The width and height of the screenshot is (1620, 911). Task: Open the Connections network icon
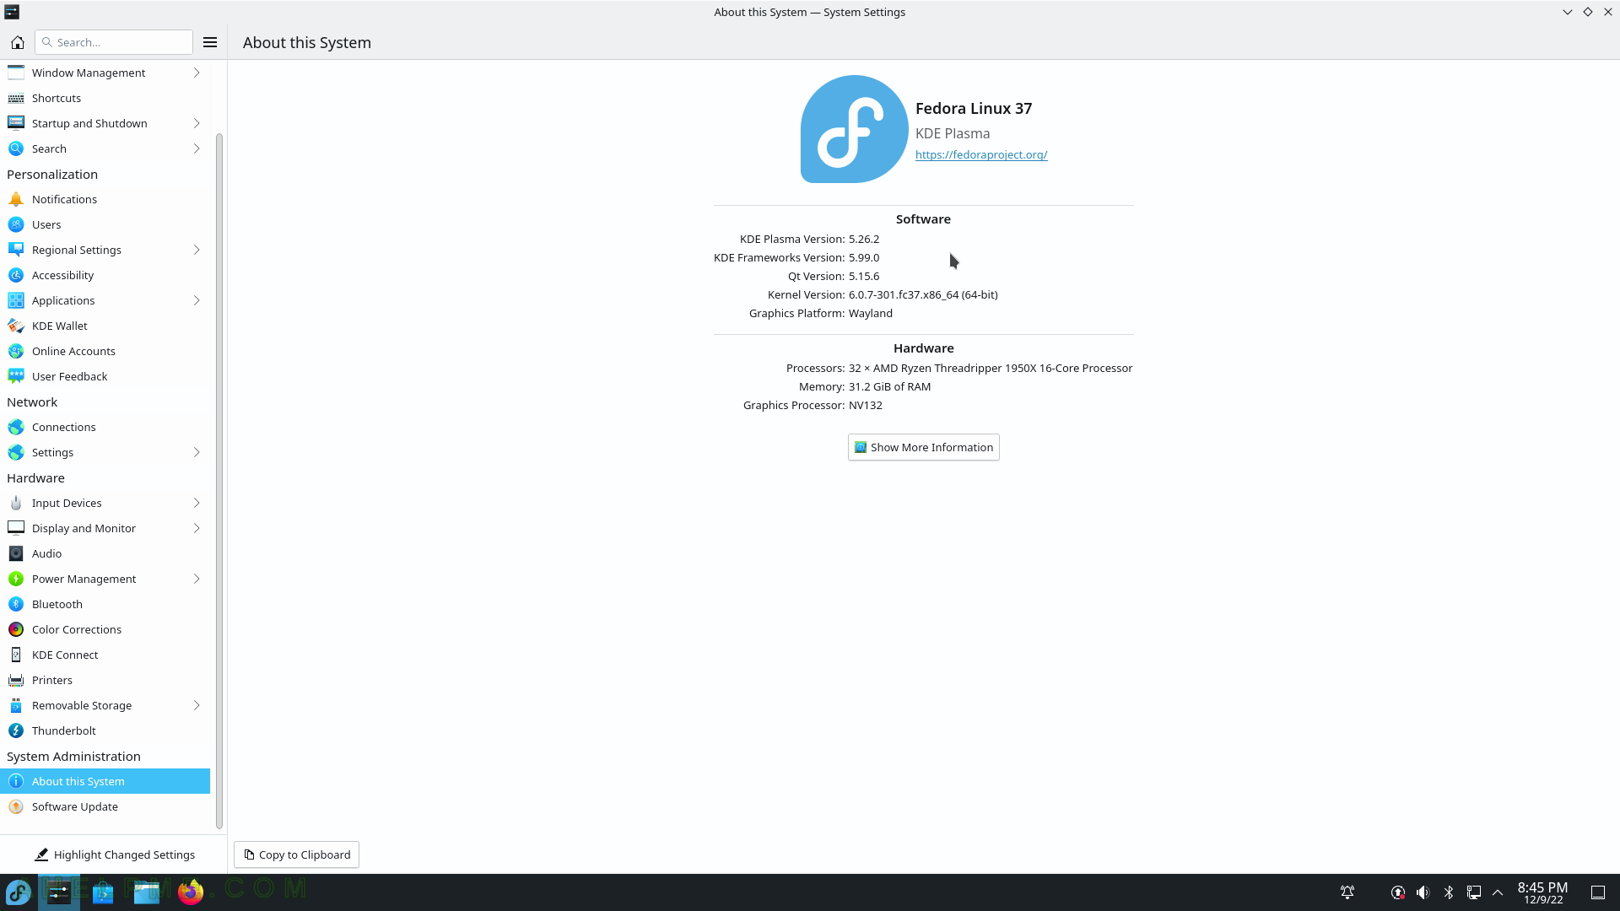[x=16, y=427]
